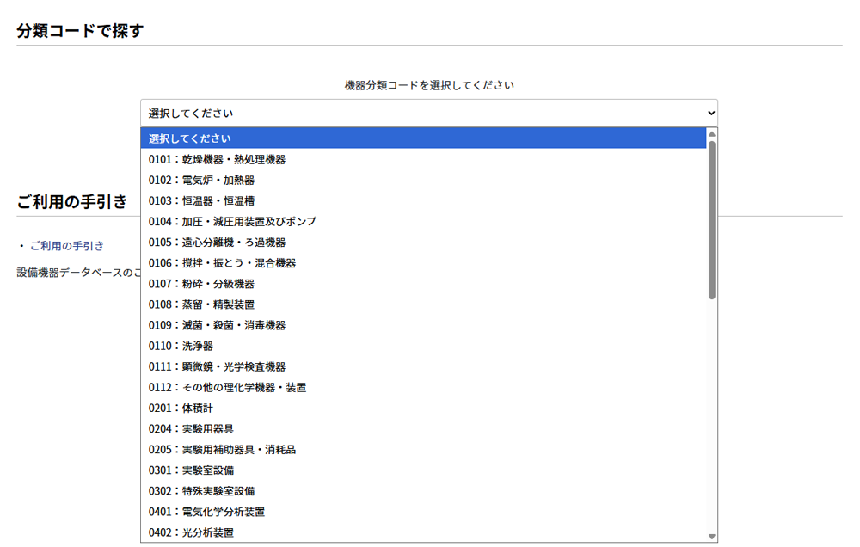Screen dimensions: 860x547
Task: Select 0106 撹拌・振とう・混合機器
Action: click(423, 263)
